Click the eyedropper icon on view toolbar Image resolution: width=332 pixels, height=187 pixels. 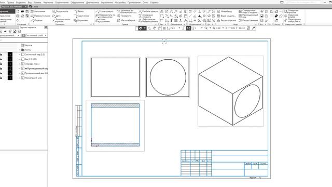253,28
